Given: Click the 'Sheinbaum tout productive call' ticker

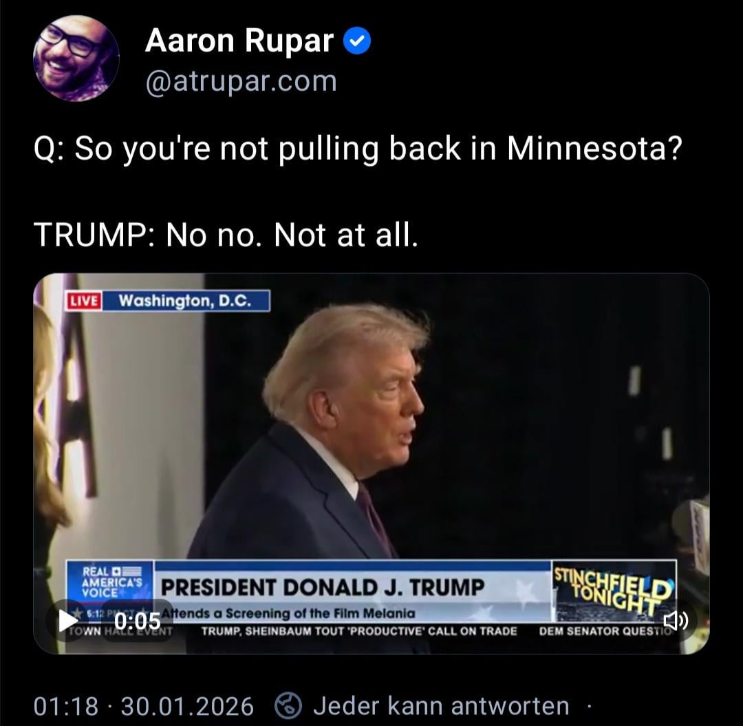Looking at the screenshot, I should [358, 631].
